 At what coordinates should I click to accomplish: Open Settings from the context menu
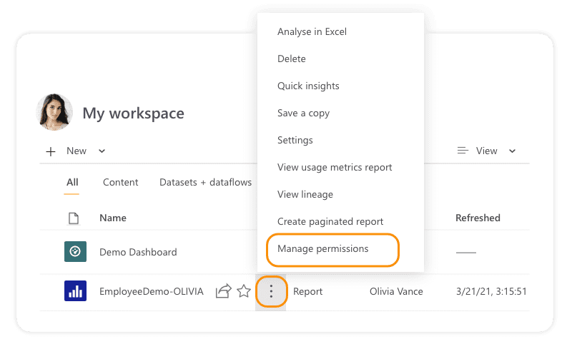295,140
